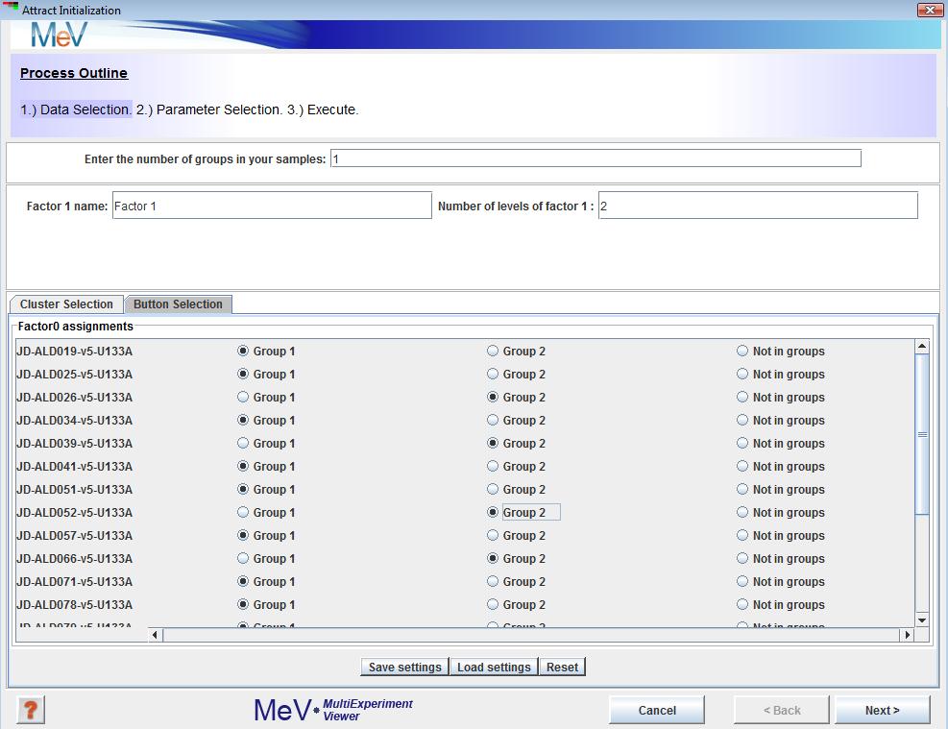The height and width of the screenshot is (729, 948).
Task: Select Group 2 for JD-ALD019-v5-U133A
Action: click(493, 352)
